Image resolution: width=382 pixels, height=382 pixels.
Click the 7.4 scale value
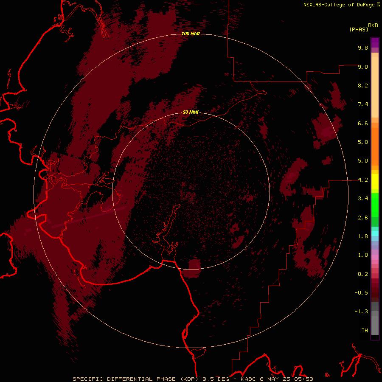pyautogui.click(x=363, y=104)
